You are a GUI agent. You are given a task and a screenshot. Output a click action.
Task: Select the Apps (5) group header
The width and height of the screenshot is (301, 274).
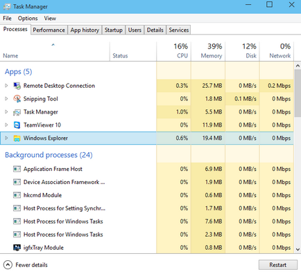pos(19,72)
